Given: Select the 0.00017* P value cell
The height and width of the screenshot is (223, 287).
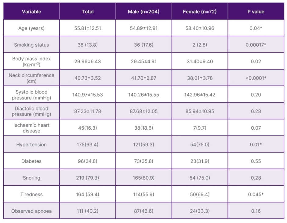Looking at the screenshot, I should [256, 45].
